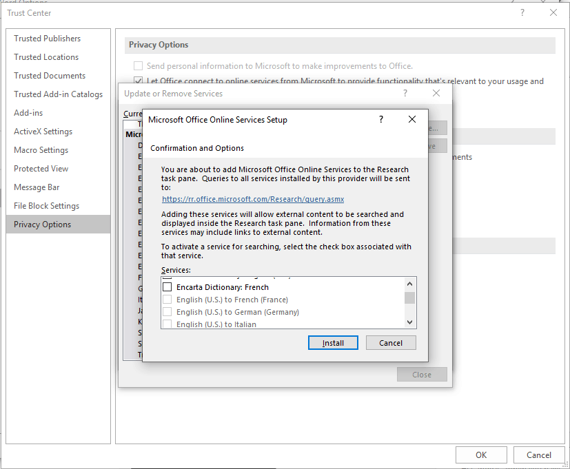Select Privacy Options in sidebar
Image resolution: width=570 pixels, height=469 pixels.
(x=58, y=224)
